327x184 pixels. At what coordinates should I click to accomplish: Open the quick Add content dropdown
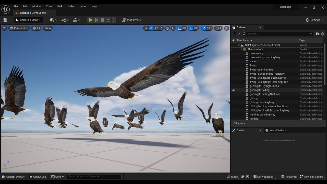[54, 20]
